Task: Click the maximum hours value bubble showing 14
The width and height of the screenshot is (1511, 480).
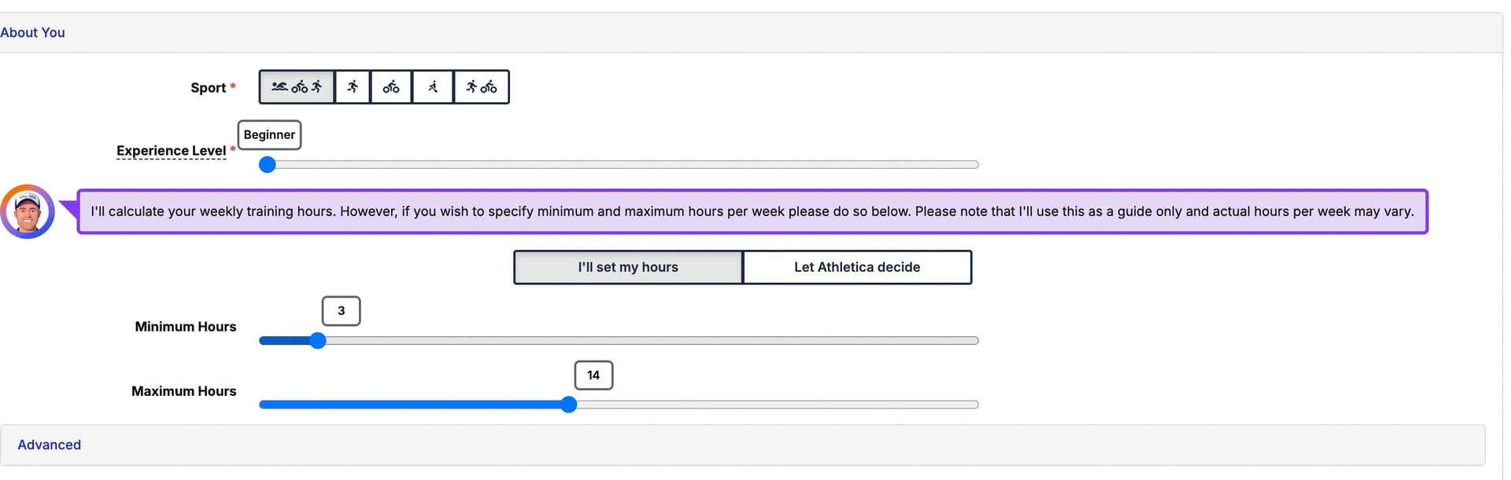Action: [x=593, y=376]
